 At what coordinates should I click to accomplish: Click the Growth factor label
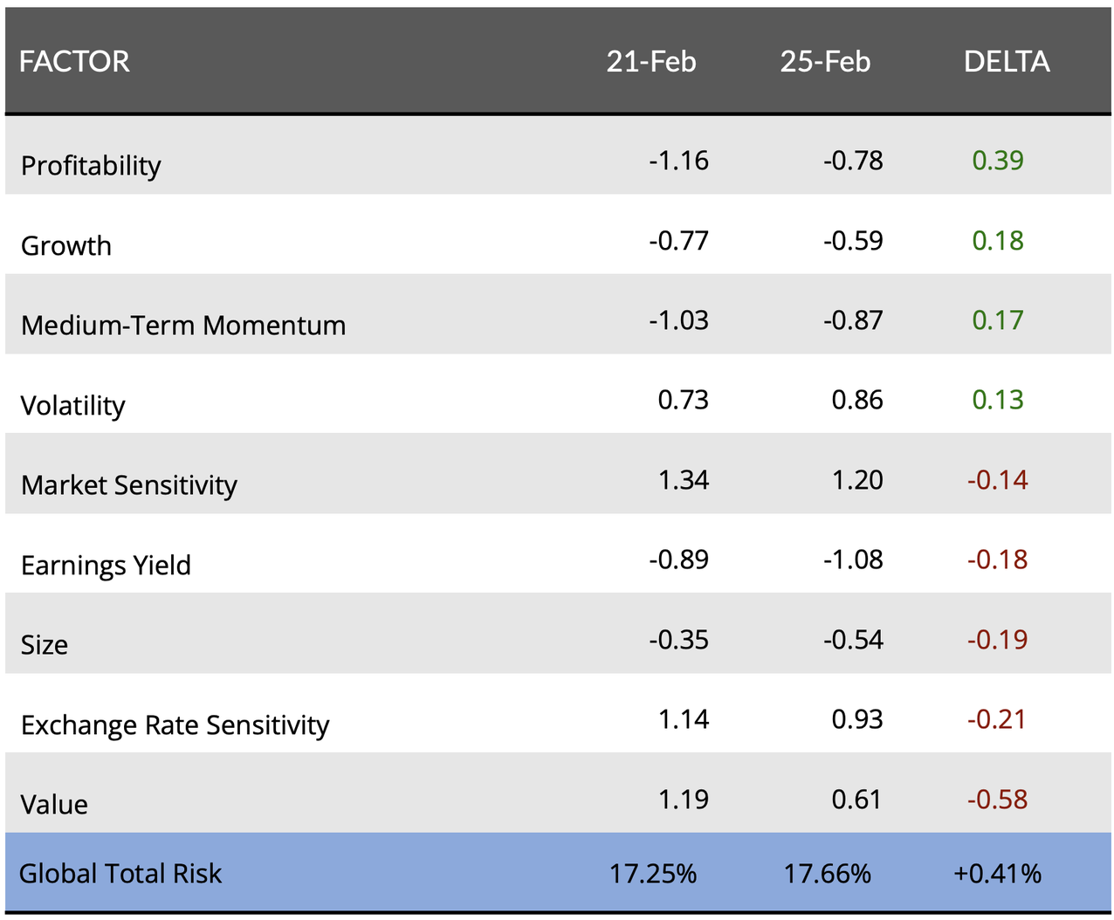pyautogui.click(x=66, y=245)
